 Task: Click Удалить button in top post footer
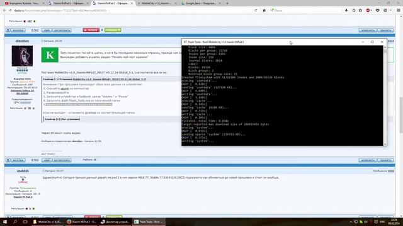tap(385, 30)
